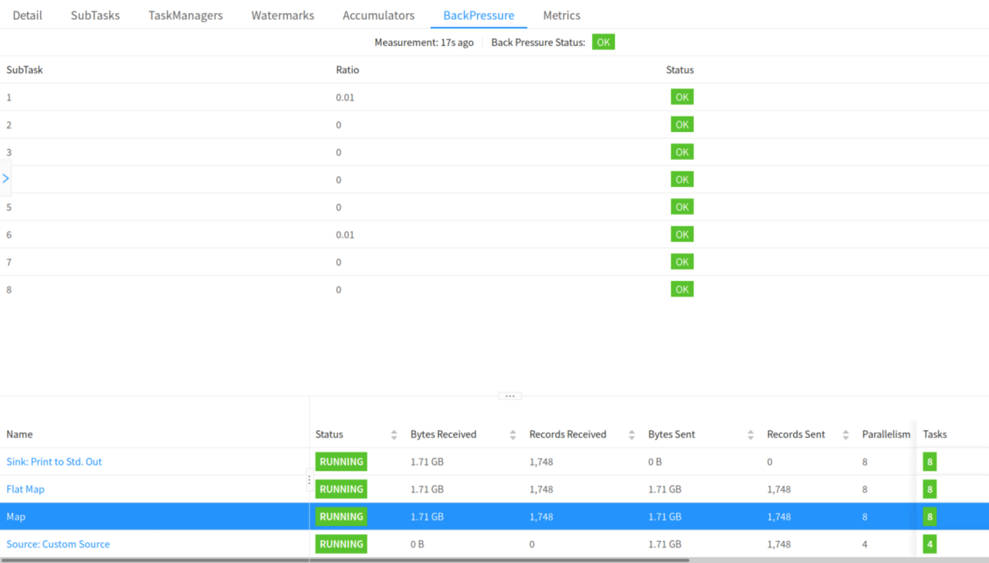Open the Metrics tab
This screenshot has height=563, width=989.
(x=561, y=15)
